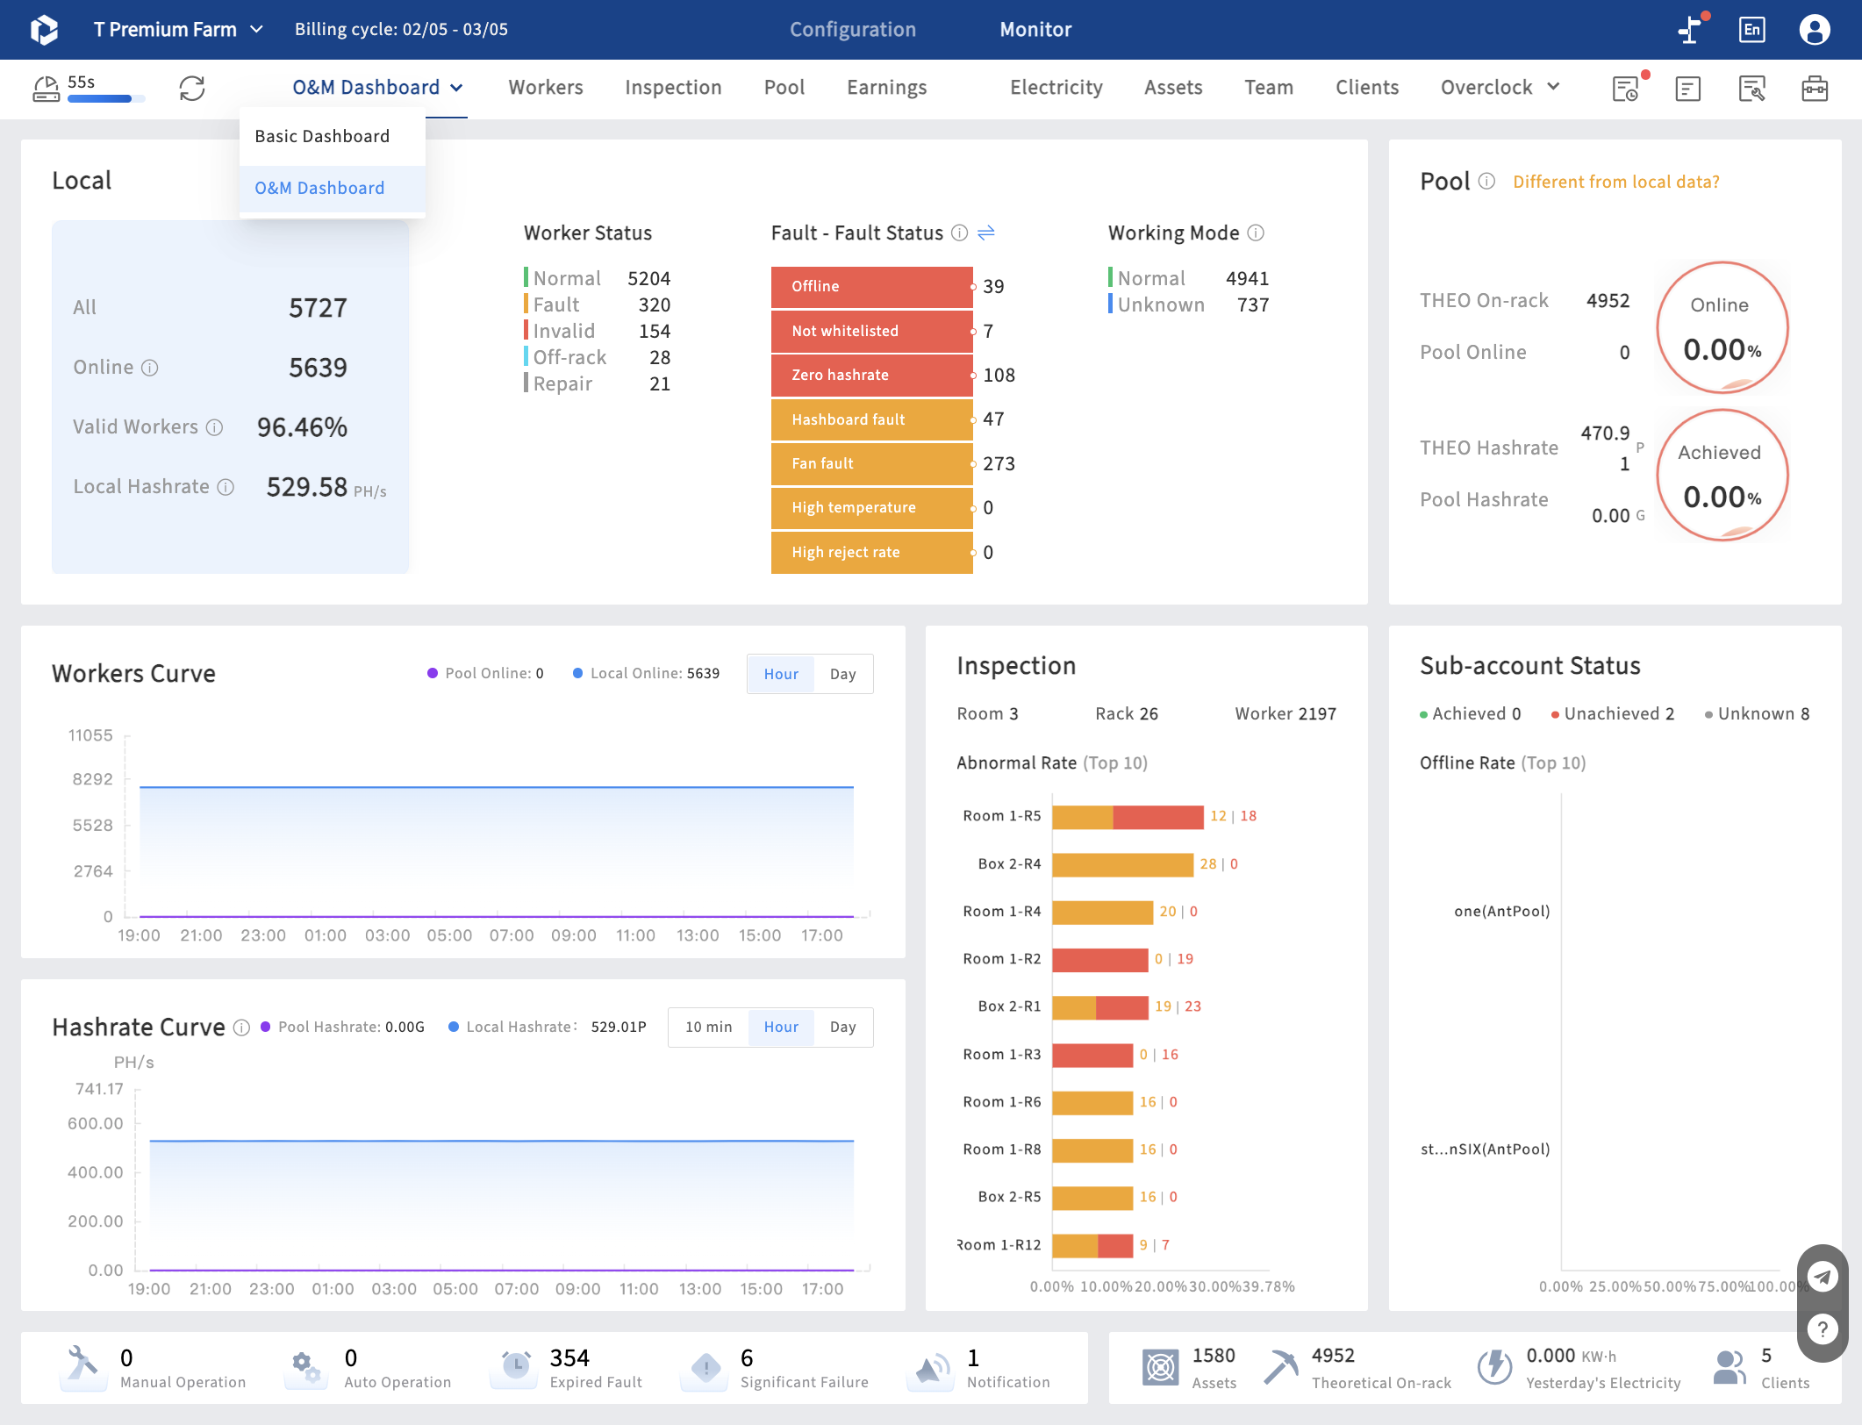This screenshot has height=1425, width=1862.
Task: Click the Offline fault bar
Action: click(x=871, y=287)
